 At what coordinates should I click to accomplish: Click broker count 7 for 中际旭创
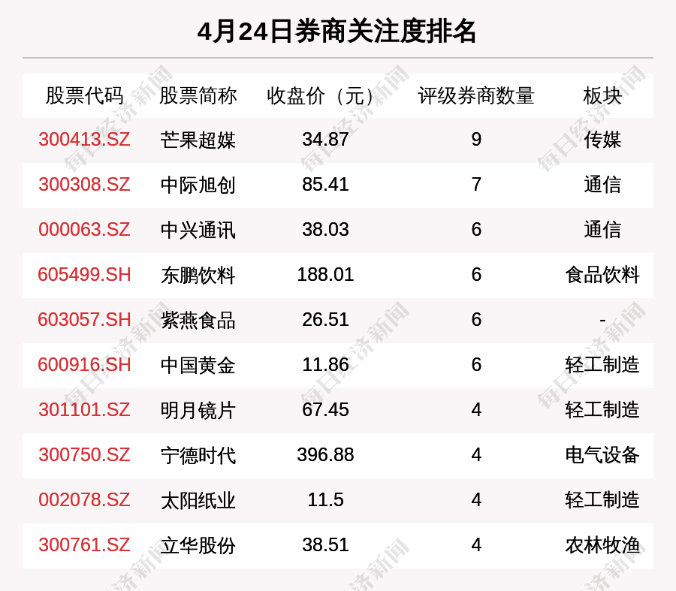(476, 185)
